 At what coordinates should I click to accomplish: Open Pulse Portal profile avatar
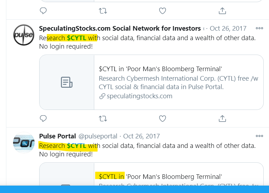point(24,143)
